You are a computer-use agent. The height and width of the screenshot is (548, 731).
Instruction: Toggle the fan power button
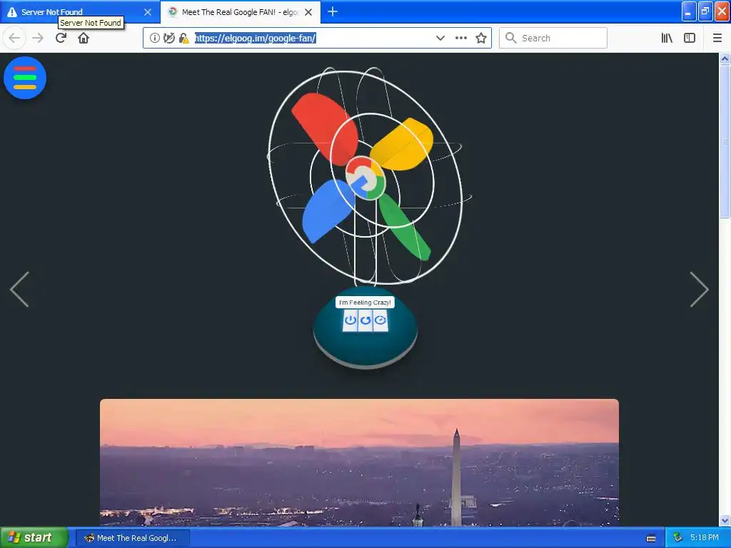pyautogui.click(x=350, y=320)
